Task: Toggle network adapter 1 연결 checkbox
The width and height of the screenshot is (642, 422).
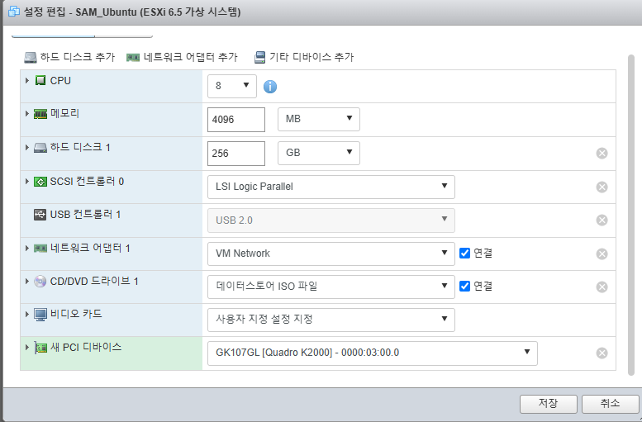Action: tap(464, 253)
